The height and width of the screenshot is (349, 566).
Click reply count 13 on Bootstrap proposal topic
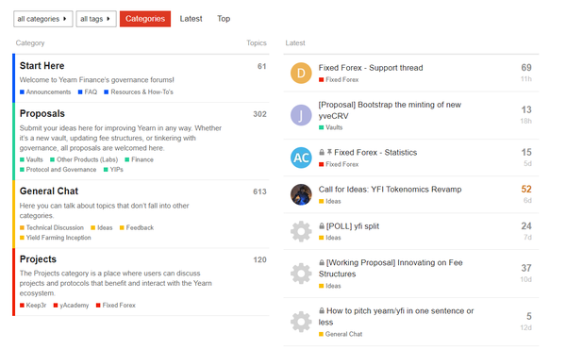pos(526,109)
